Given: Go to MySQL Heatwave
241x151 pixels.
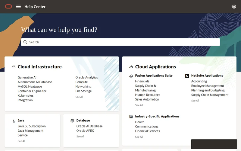Looking at the screenshot, I should click(30, 86).
